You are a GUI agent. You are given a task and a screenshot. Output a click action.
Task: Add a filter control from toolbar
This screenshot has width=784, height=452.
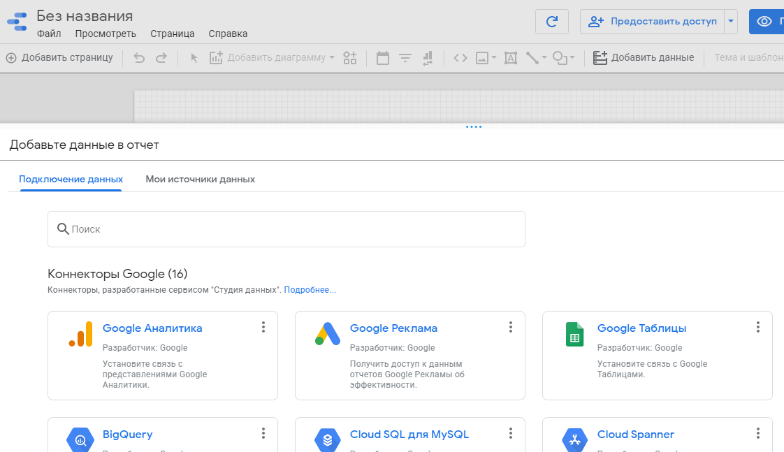coord(405,58)
